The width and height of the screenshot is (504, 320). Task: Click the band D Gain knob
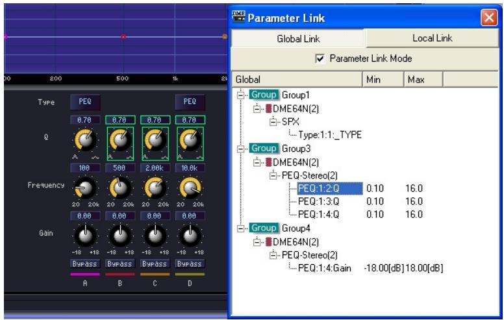(190, 236)
